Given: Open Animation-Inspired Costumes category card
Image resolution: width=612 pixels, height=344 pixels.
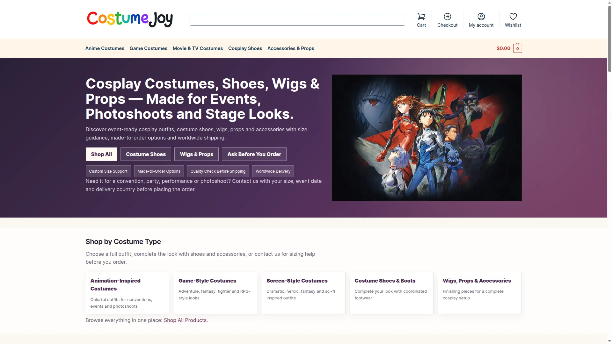Looking at the screenshot, I should (x=127, y=293).
